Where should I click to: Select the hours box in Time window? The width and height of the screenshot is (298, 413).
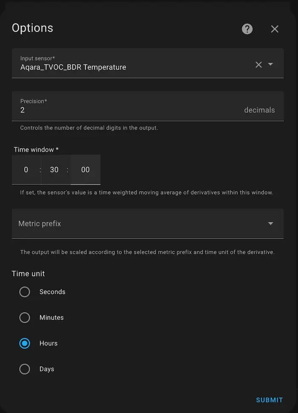[x=26, y=169]
